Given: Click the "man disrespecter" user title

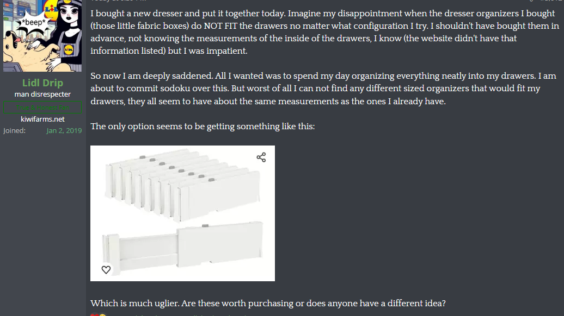Looking at the screenshot, I should pyautogui.click(x=42, y=95).
